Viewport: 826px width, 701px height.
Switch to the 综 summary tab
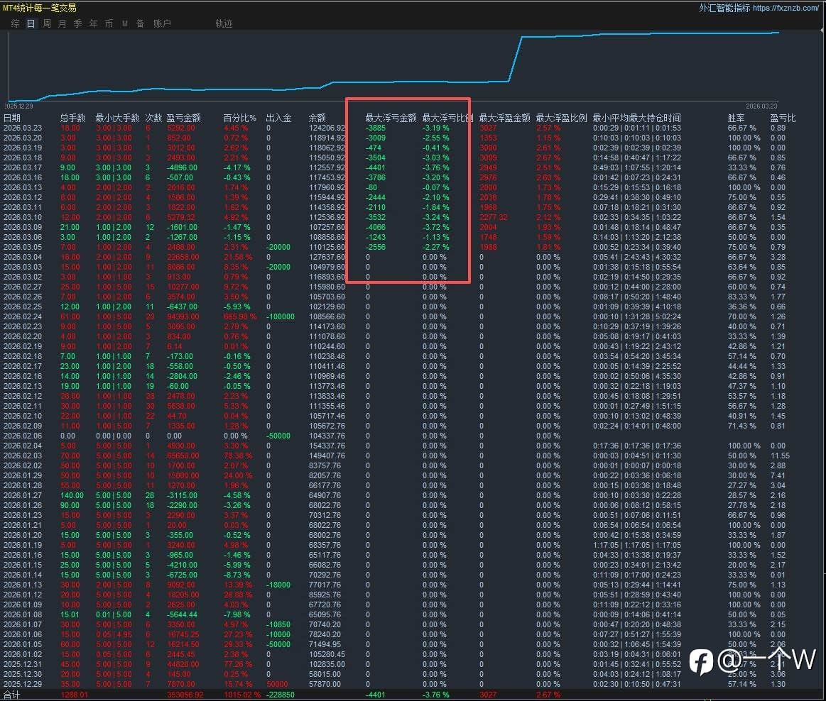[16, 23]
